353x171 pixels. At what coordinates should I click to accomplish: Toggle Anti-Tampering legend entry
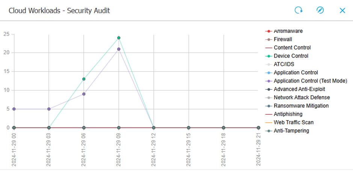point(291,130)
